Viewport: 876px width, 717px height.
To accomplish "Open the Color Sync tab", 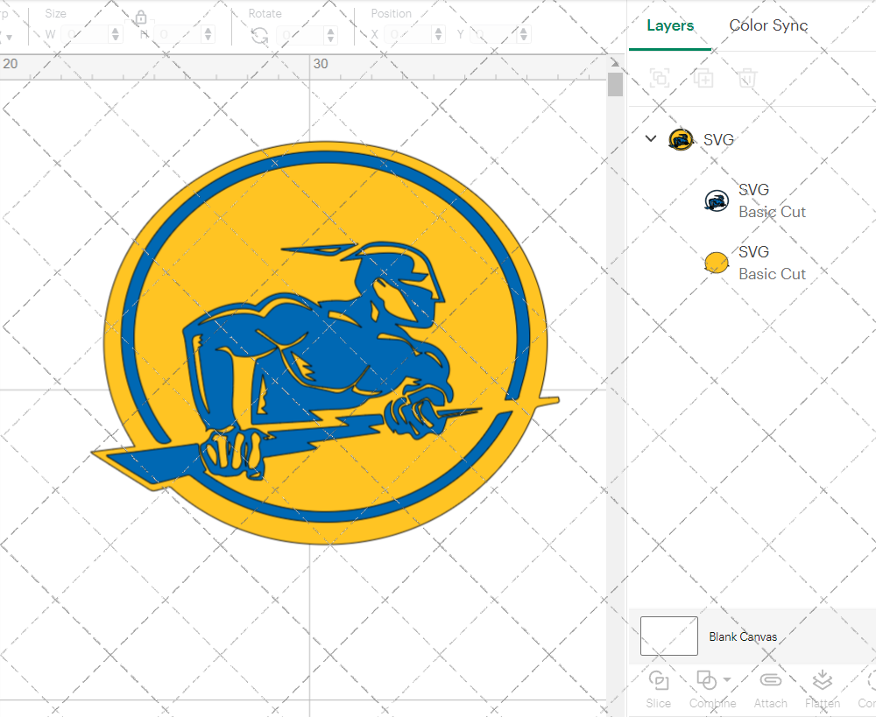I will 768,25.
